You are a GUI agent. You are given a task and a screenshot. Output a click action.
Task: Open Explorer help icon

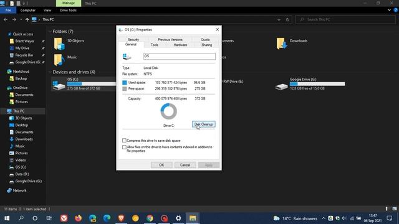(396, 10)
